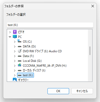Click the PC monitor icon
This screenshot has width=100, height=102.
[x=15, y=37]
